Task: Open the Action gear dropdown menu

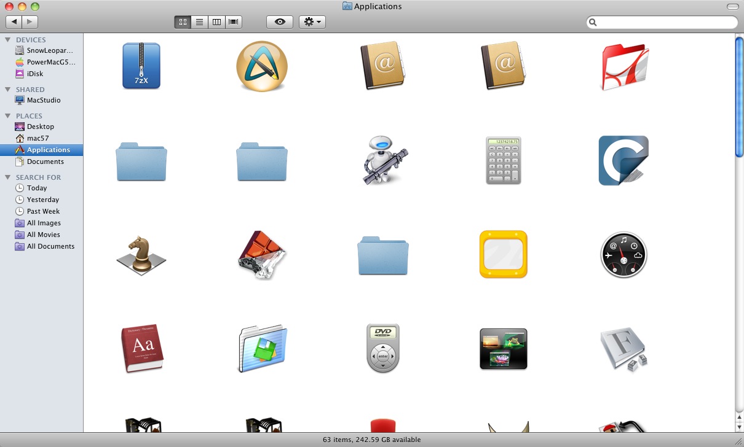Action: tap(312, 22)
